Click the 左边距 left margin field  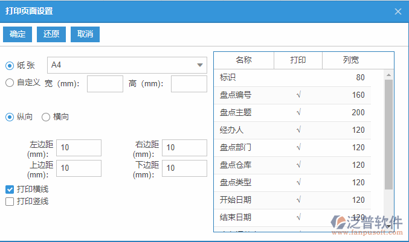79,147
